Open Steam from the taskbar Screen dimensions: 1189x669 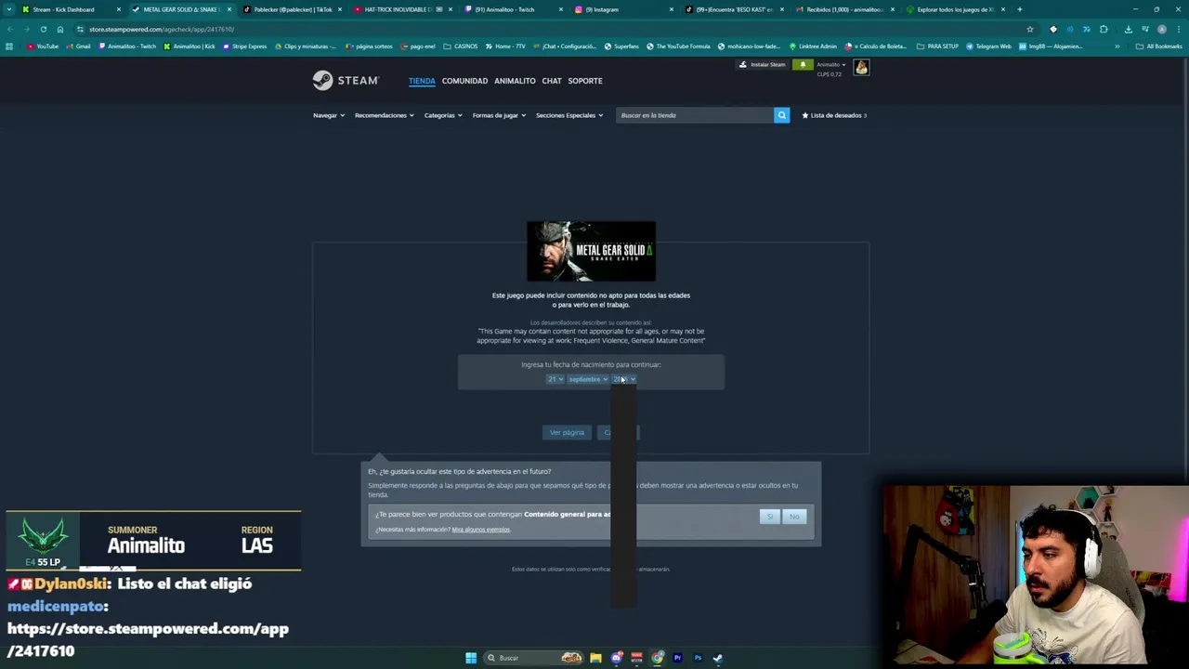[718, 658]
